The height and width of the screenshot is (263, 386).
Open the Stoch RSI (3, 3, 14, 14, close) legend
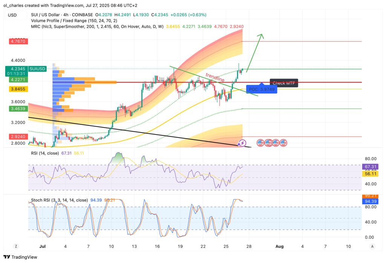point(60,200)
